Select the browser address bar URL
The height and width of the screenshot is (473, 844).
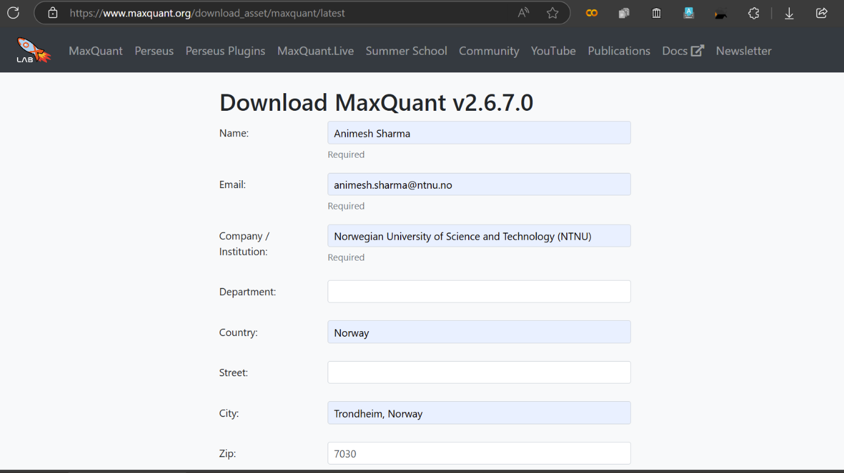(207, 13)
